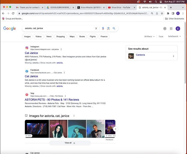
Task: Click the browser back arrow
Action: (3, 13)
